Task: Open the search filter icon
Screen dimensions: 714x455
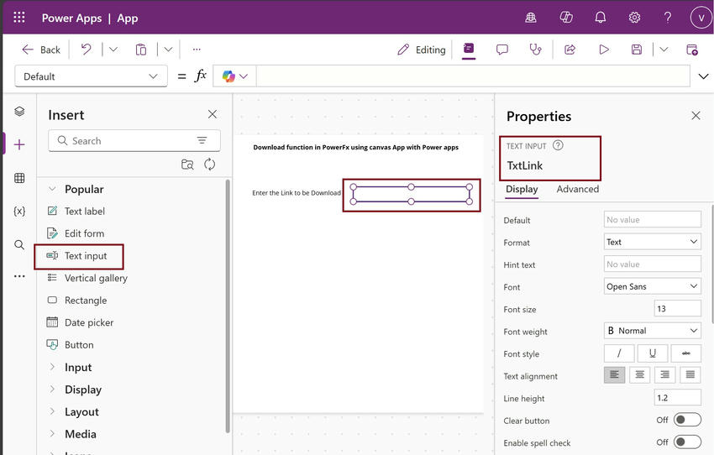Action: click(x=202, y=140)
